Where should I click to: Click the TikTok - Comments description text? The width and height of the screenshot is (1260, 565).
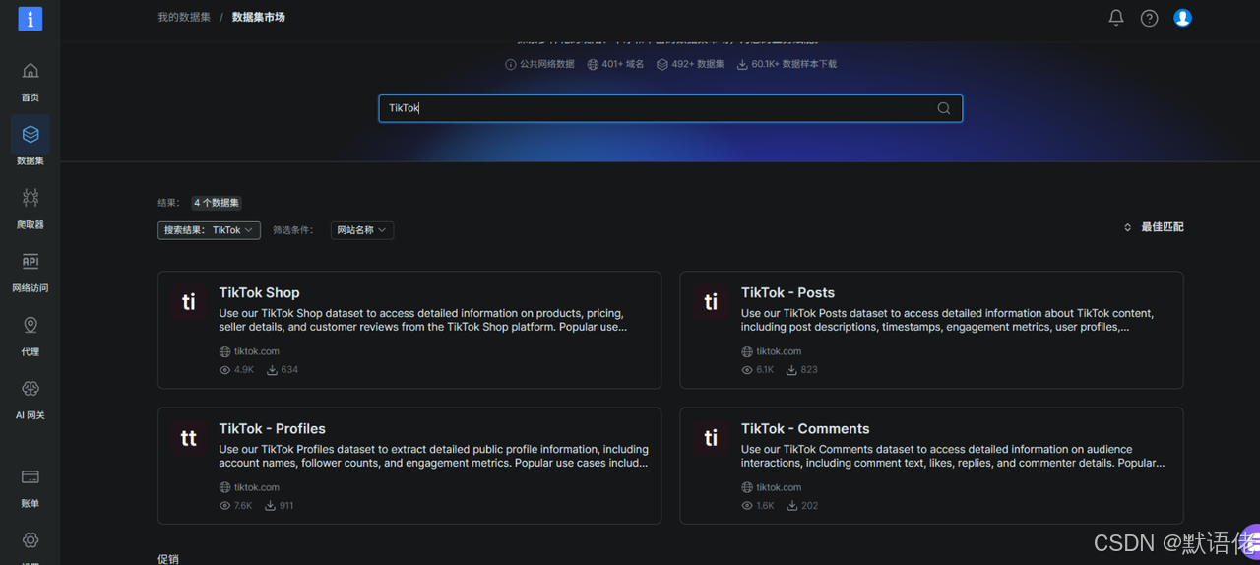953,456
